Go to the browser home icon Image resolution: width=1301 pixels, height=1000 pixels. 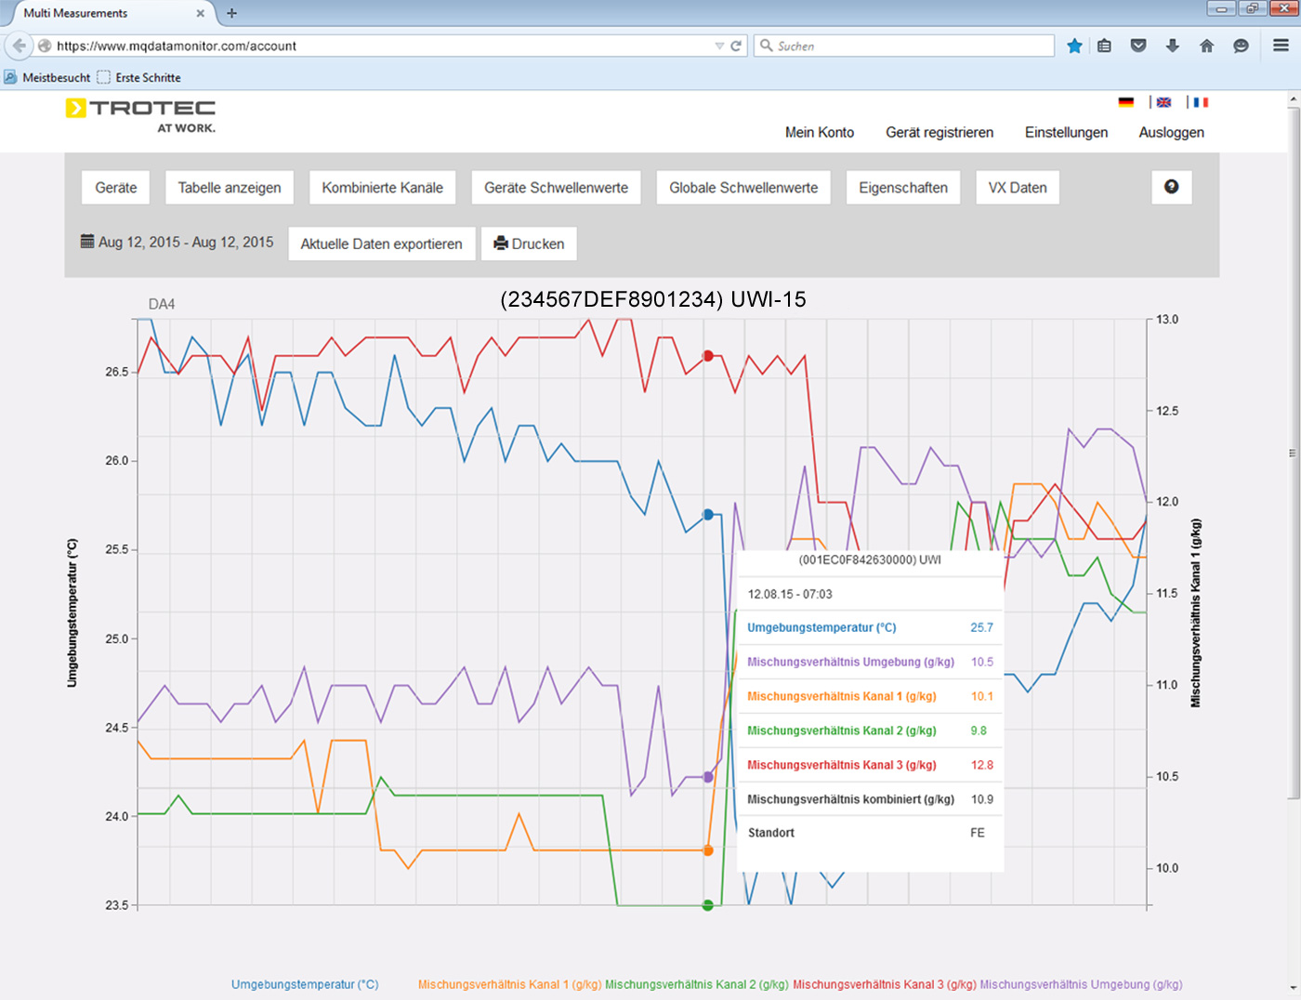tap(1206, 46)
